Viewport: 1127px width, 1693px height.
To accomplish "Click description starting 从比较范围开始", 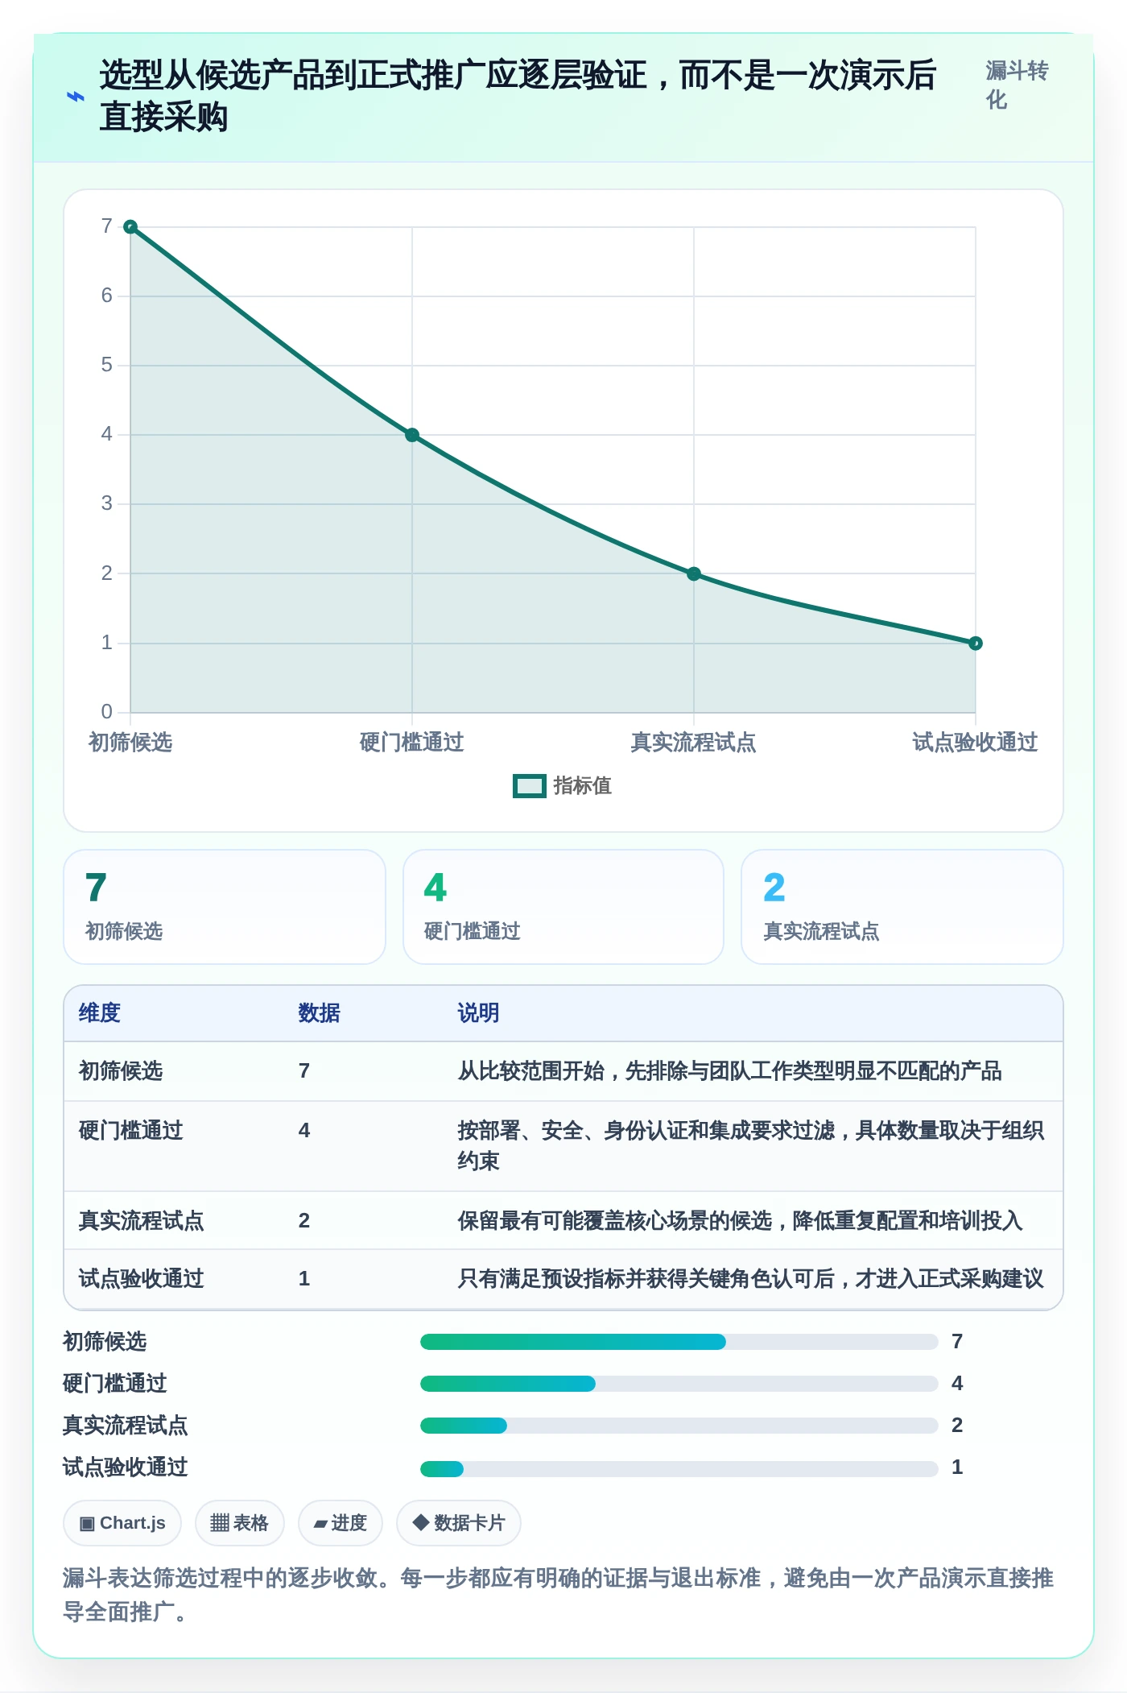I will click(730, 1071).
